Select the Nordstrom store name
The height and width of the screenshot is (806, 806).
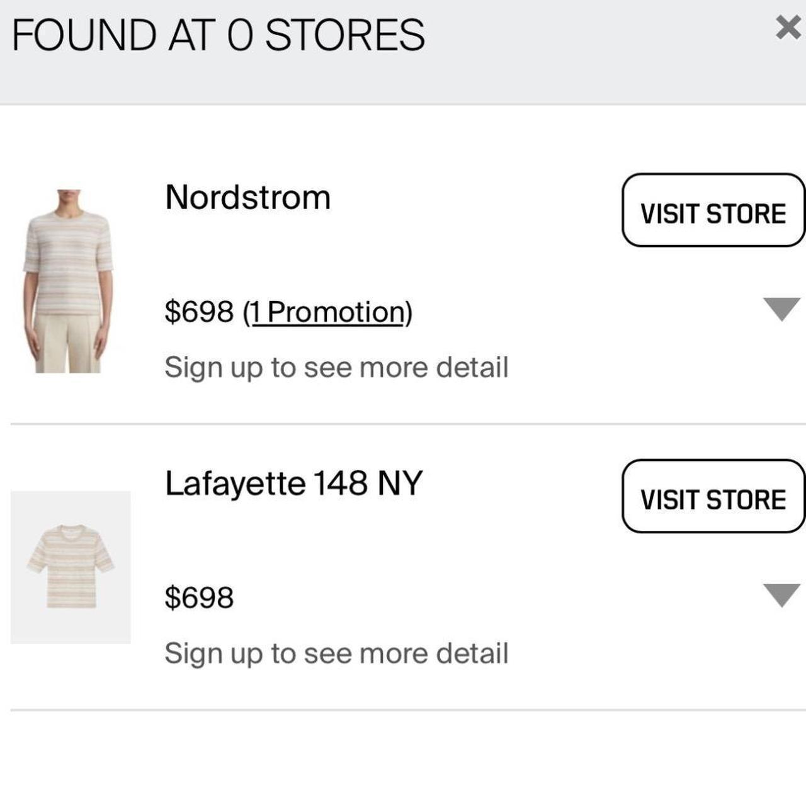coord(247,196)
